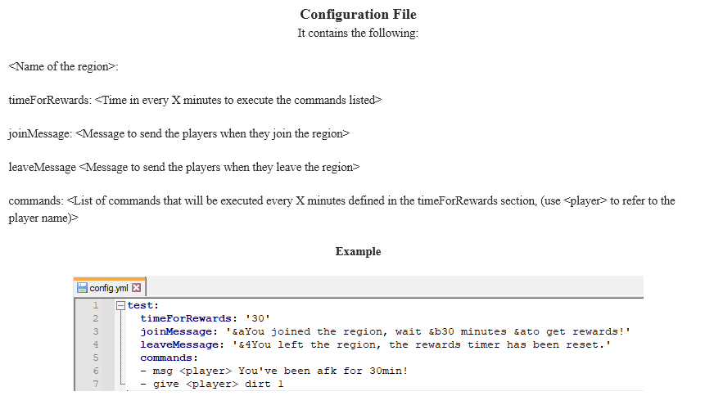The image size is (705, 405).
Task: Click line number 7 in gutter
Action: [95, 384]
